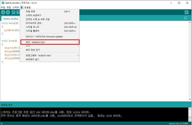Switch to the sketch_nov06a tab
Viewport: 192px width, 125px height.
click(x=11, y=19)
